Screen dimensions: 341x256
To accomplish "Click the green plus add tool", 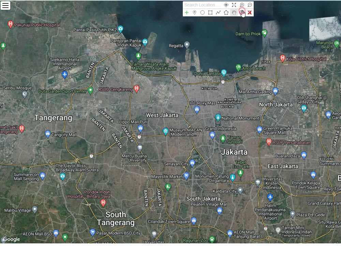I will tap(187, 13).
